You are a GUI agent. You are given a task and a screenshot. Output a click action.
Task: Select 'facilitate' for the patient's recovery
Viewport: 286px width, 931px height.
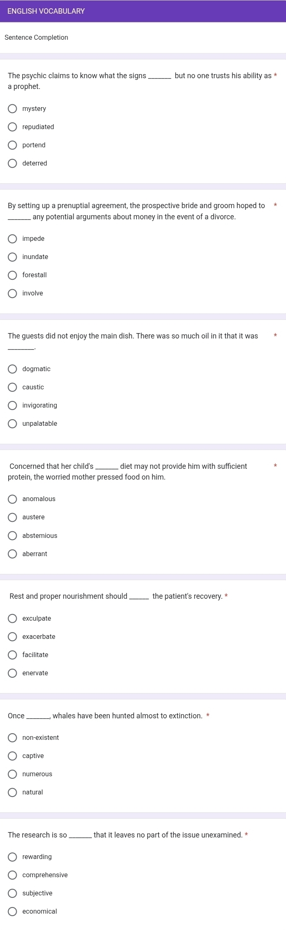coord(13,655)
